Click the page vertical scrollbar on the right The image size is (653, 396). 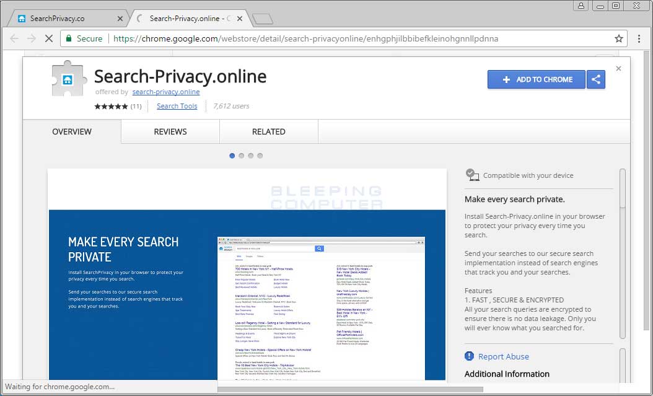645,190
